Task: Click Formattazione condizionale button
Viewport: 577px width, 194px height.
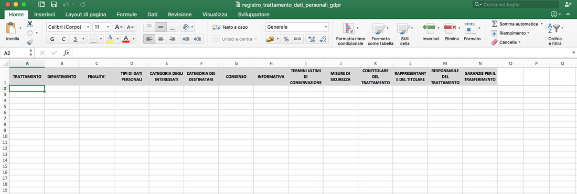Action: pyautogui.click(x=351, y=35)
